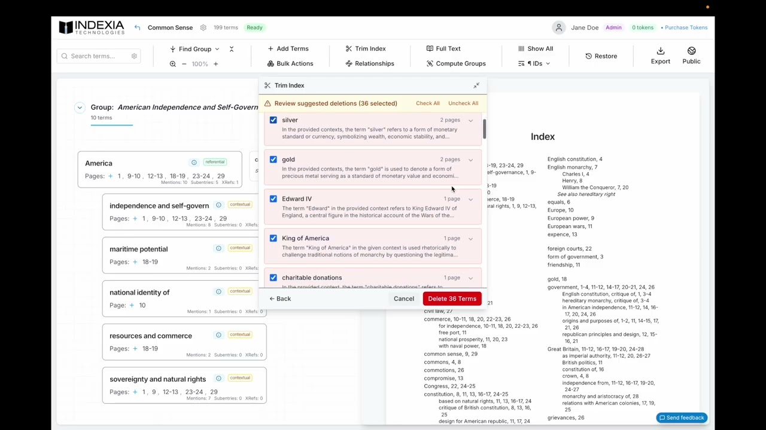Click the referential tag on America
Viewport: 766px width, 430px height.
click(214, 162)
